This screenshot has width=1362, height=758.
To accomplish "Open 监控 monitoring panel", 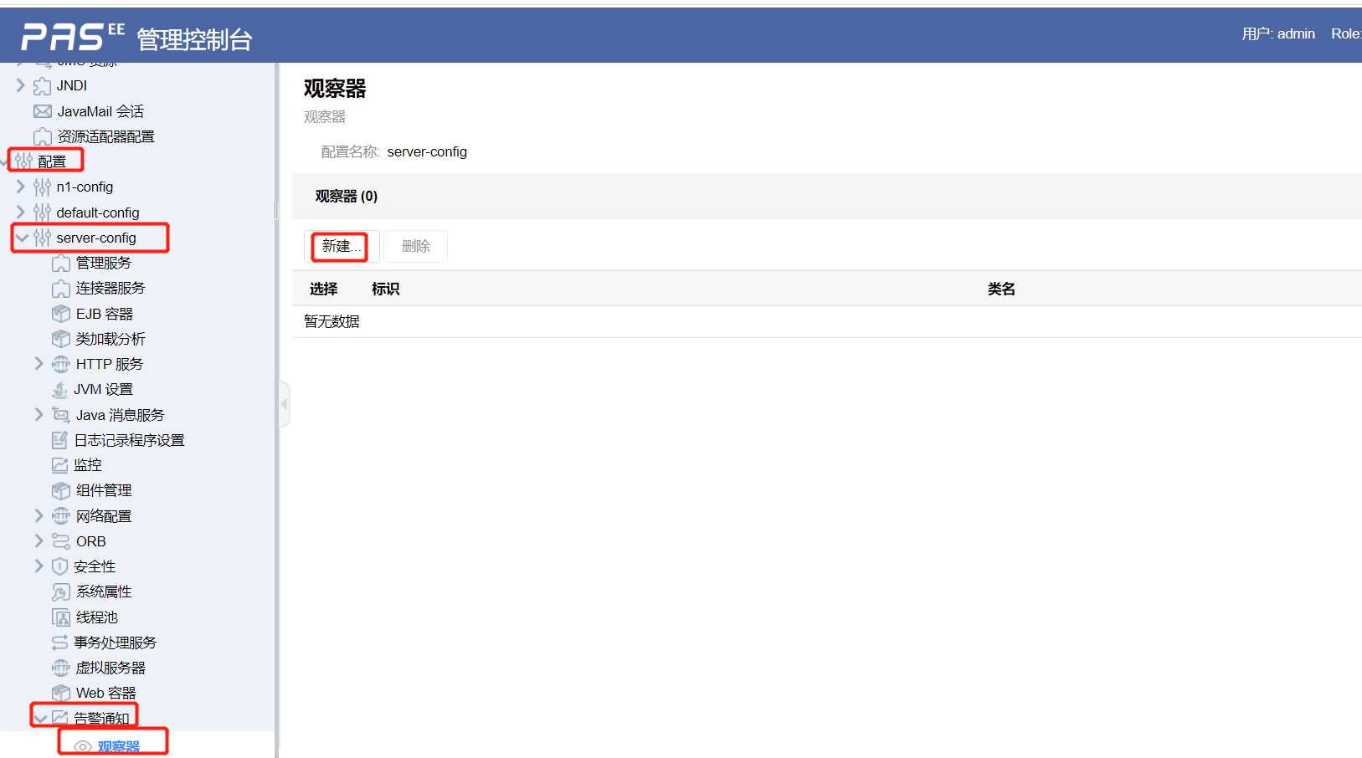I will (88, 464).
